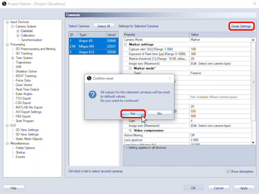Toggle the Show description checkbox
259x194 pixels.
click(228, 172)
